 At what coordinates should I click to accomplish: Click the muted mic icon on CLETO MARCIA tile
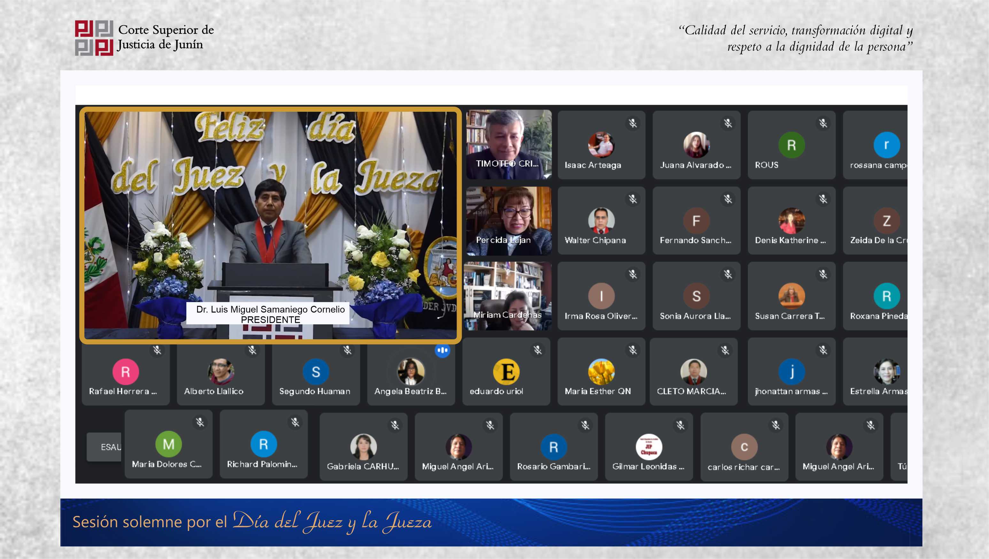pos(725,350)
